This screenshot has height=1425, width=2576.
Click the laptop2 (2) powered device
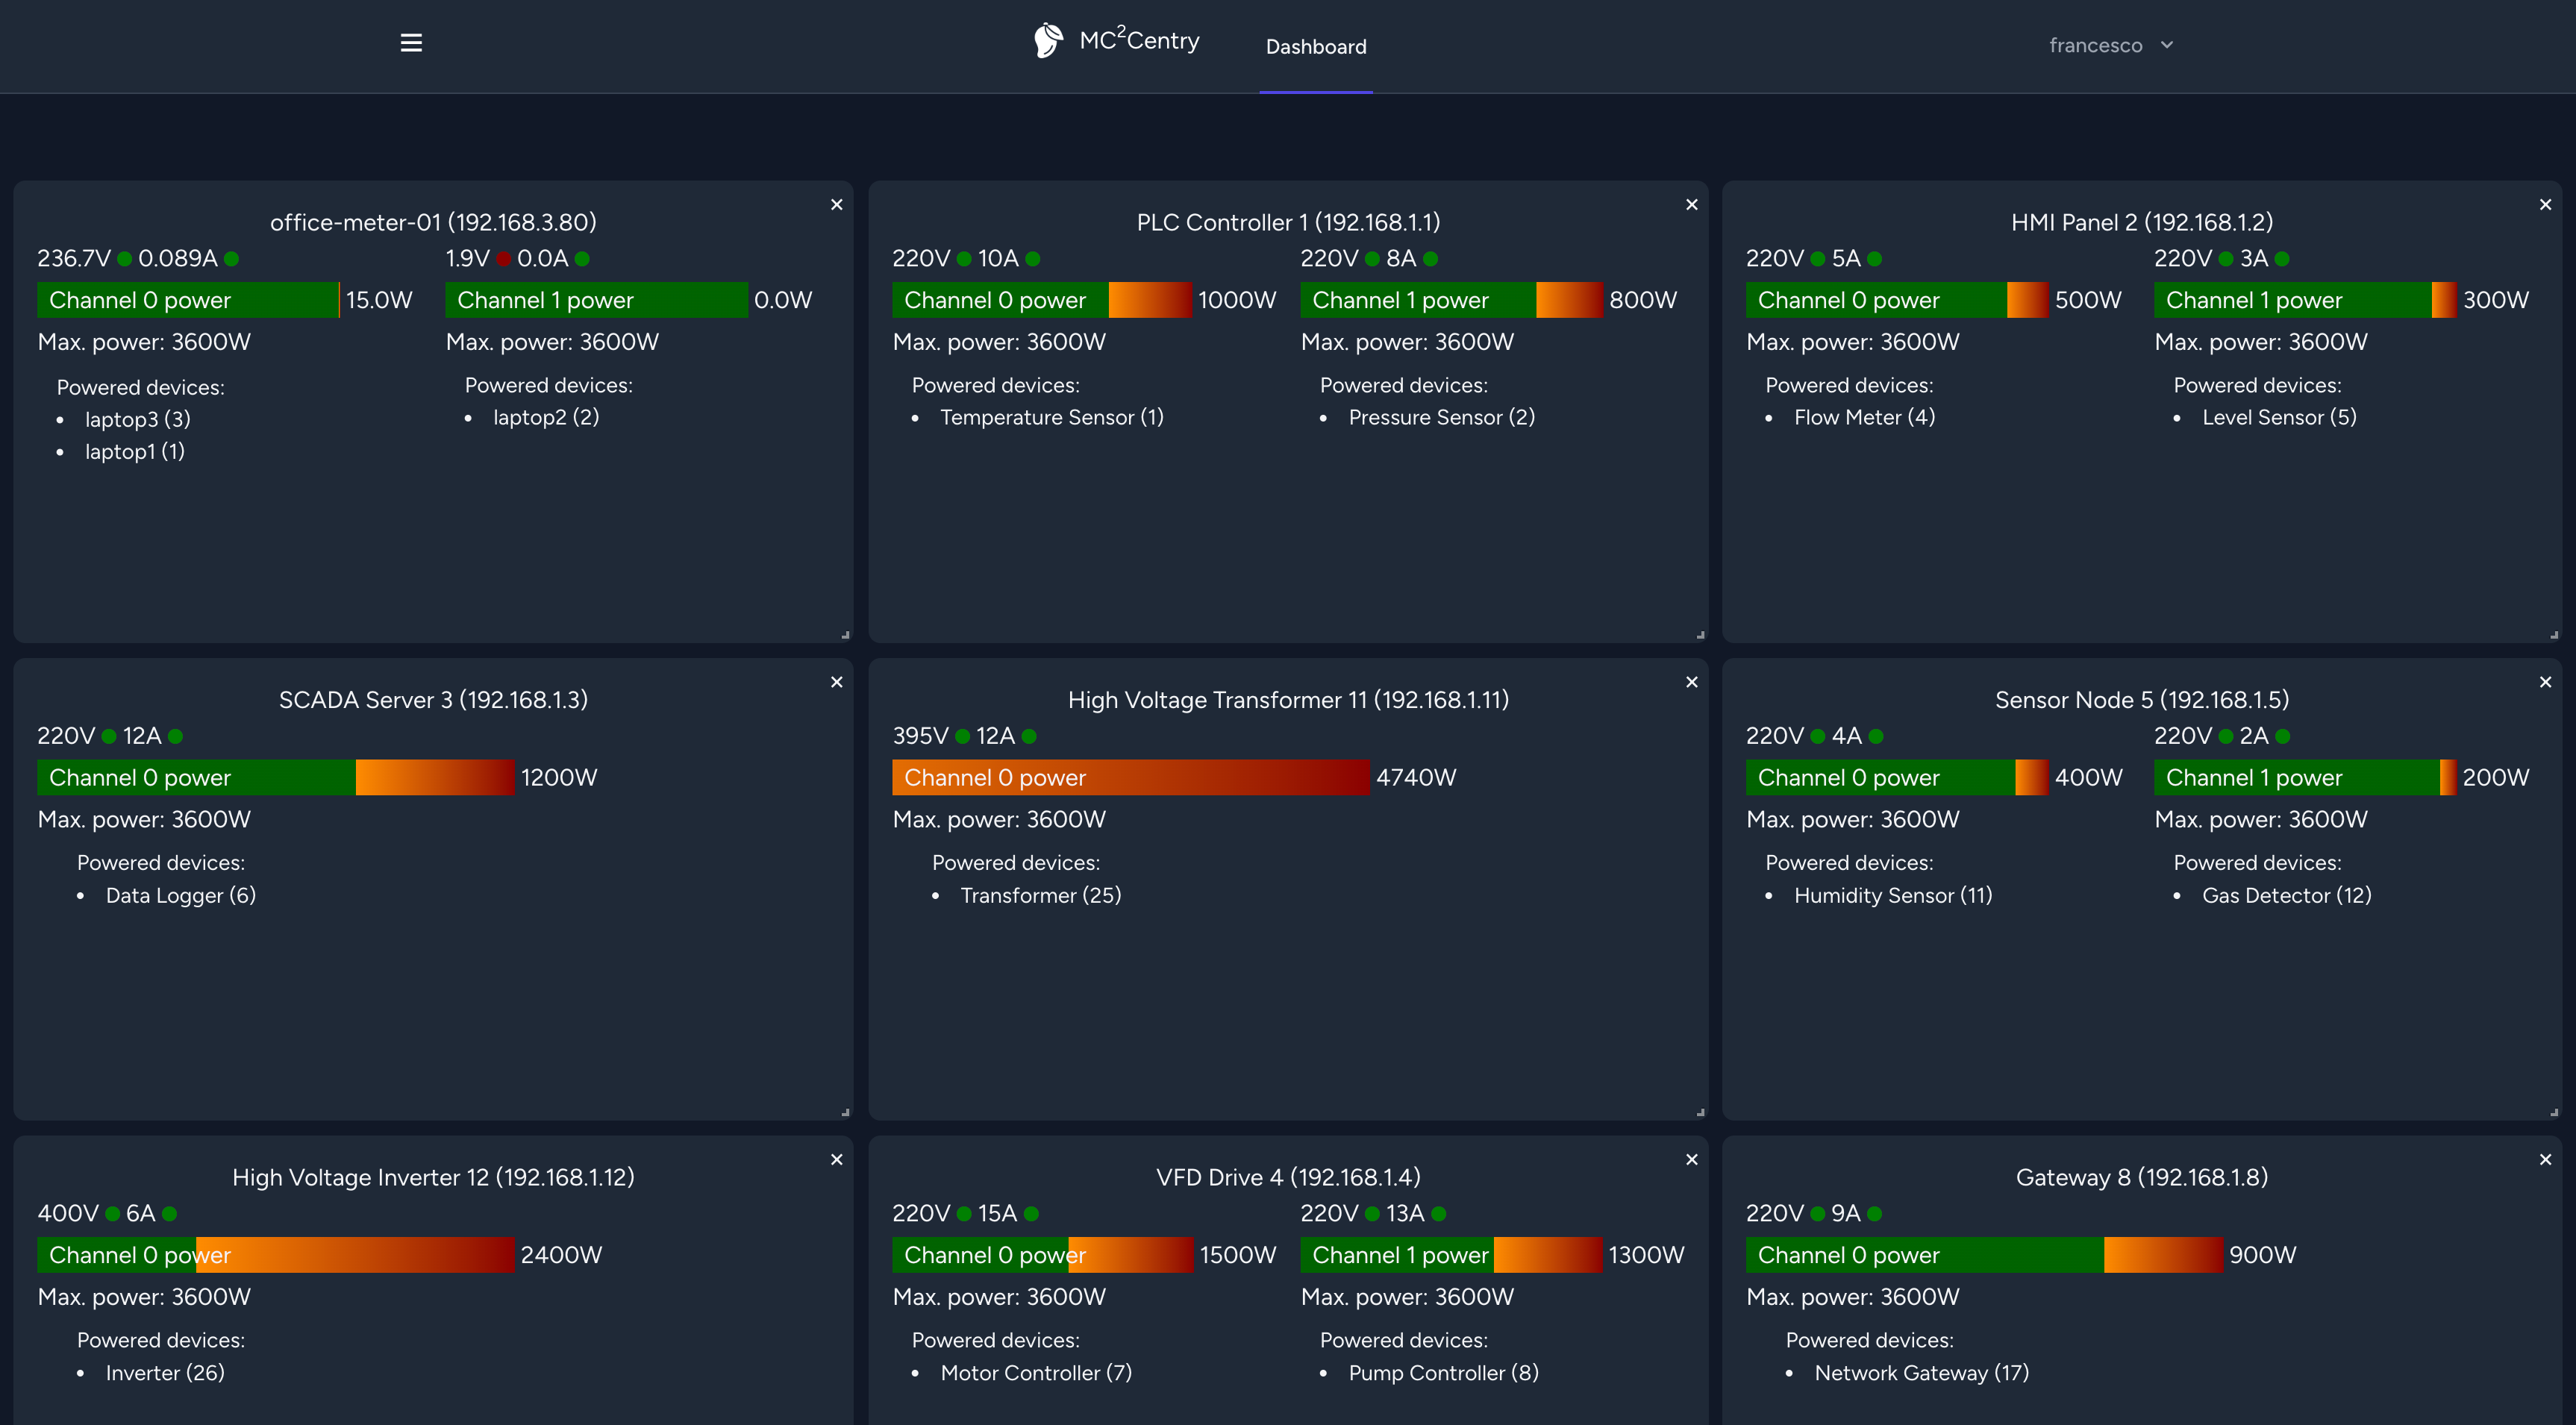546,417
